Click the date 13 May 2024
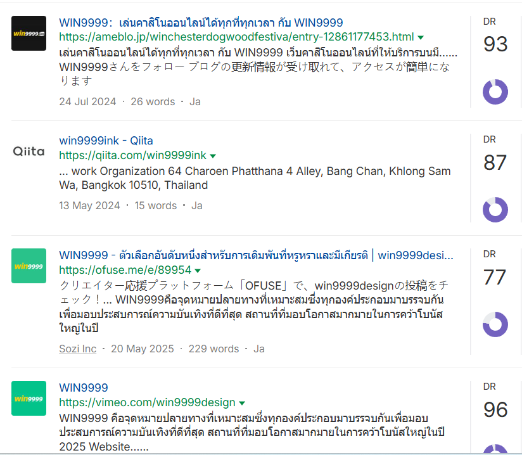 89,205
